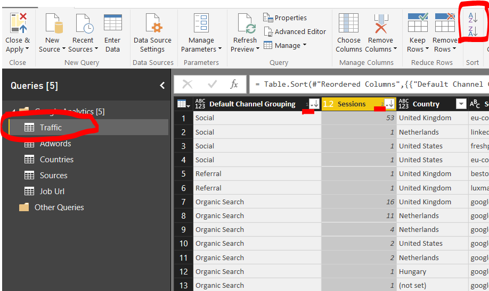
Task: Click the Keep Rows icon
Action: click(418, 22)
